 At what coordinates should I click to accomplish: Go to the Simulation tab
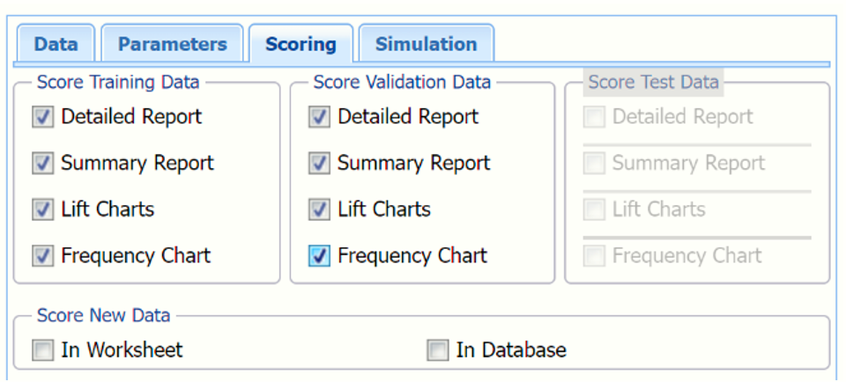click(426, 44)
